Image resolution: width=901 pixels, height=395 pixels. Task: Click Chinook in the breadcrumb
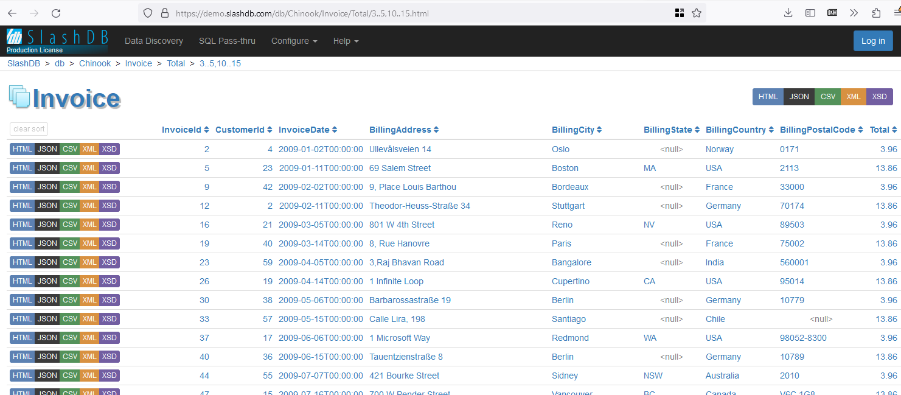pyautogui.click(x=95, y=63)
